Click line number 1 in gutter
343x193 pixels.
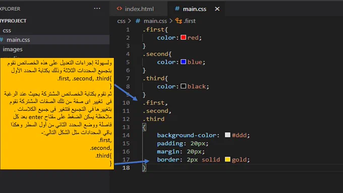(128, 30)
